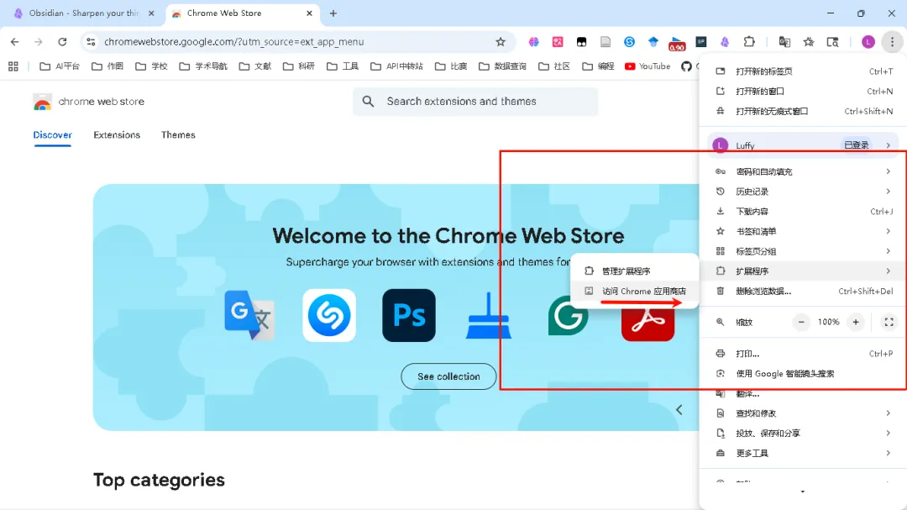Expand the 历史记录 submenu
The height and width of the screenshot is (510, 907).
tap(803, 192)
